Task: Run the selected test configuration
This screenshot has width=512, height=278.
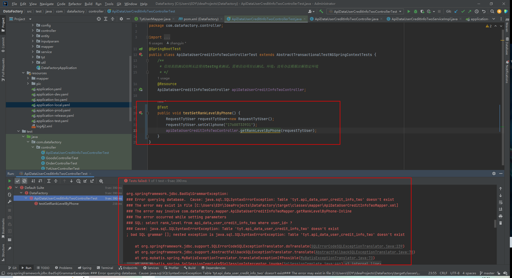Action: (x=409, y=11)
